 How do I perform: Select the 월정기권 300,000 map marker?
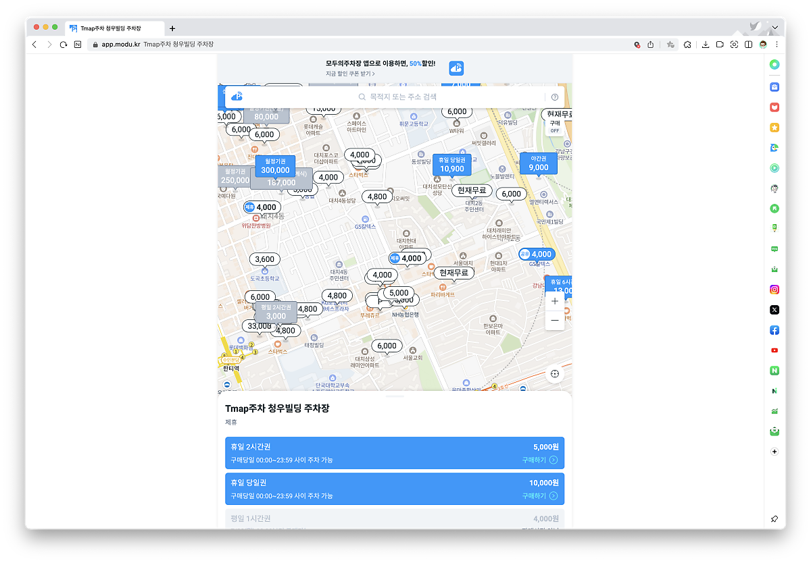click(x=276, y=166)
